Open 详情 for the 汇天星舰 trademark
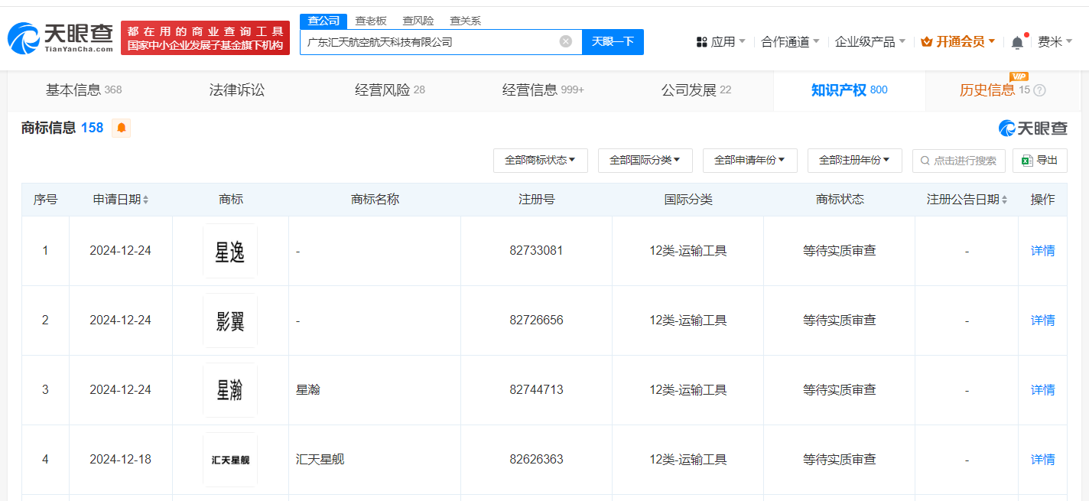This screenshot has width=1089, height=501. click(1042, 459)
